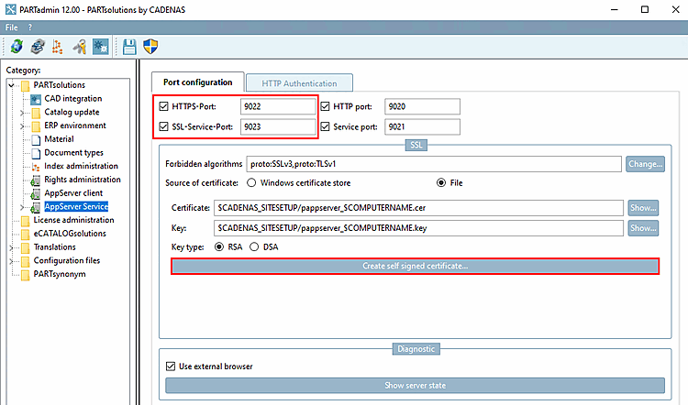The image size is (688, 405).
Task: Click the License administration folder icon
Action: [x=26, y=221]
